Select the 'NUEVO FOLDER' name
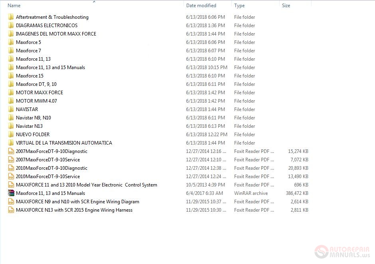Screen dimensions: 375x264 [33, 134]
